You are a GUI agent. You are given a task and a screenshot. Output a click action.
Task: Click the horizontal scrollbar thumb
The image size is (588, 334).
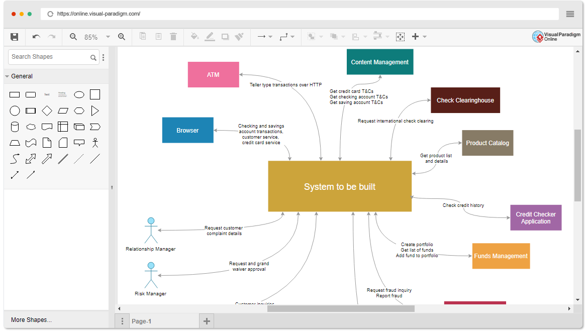click(341, 308)
